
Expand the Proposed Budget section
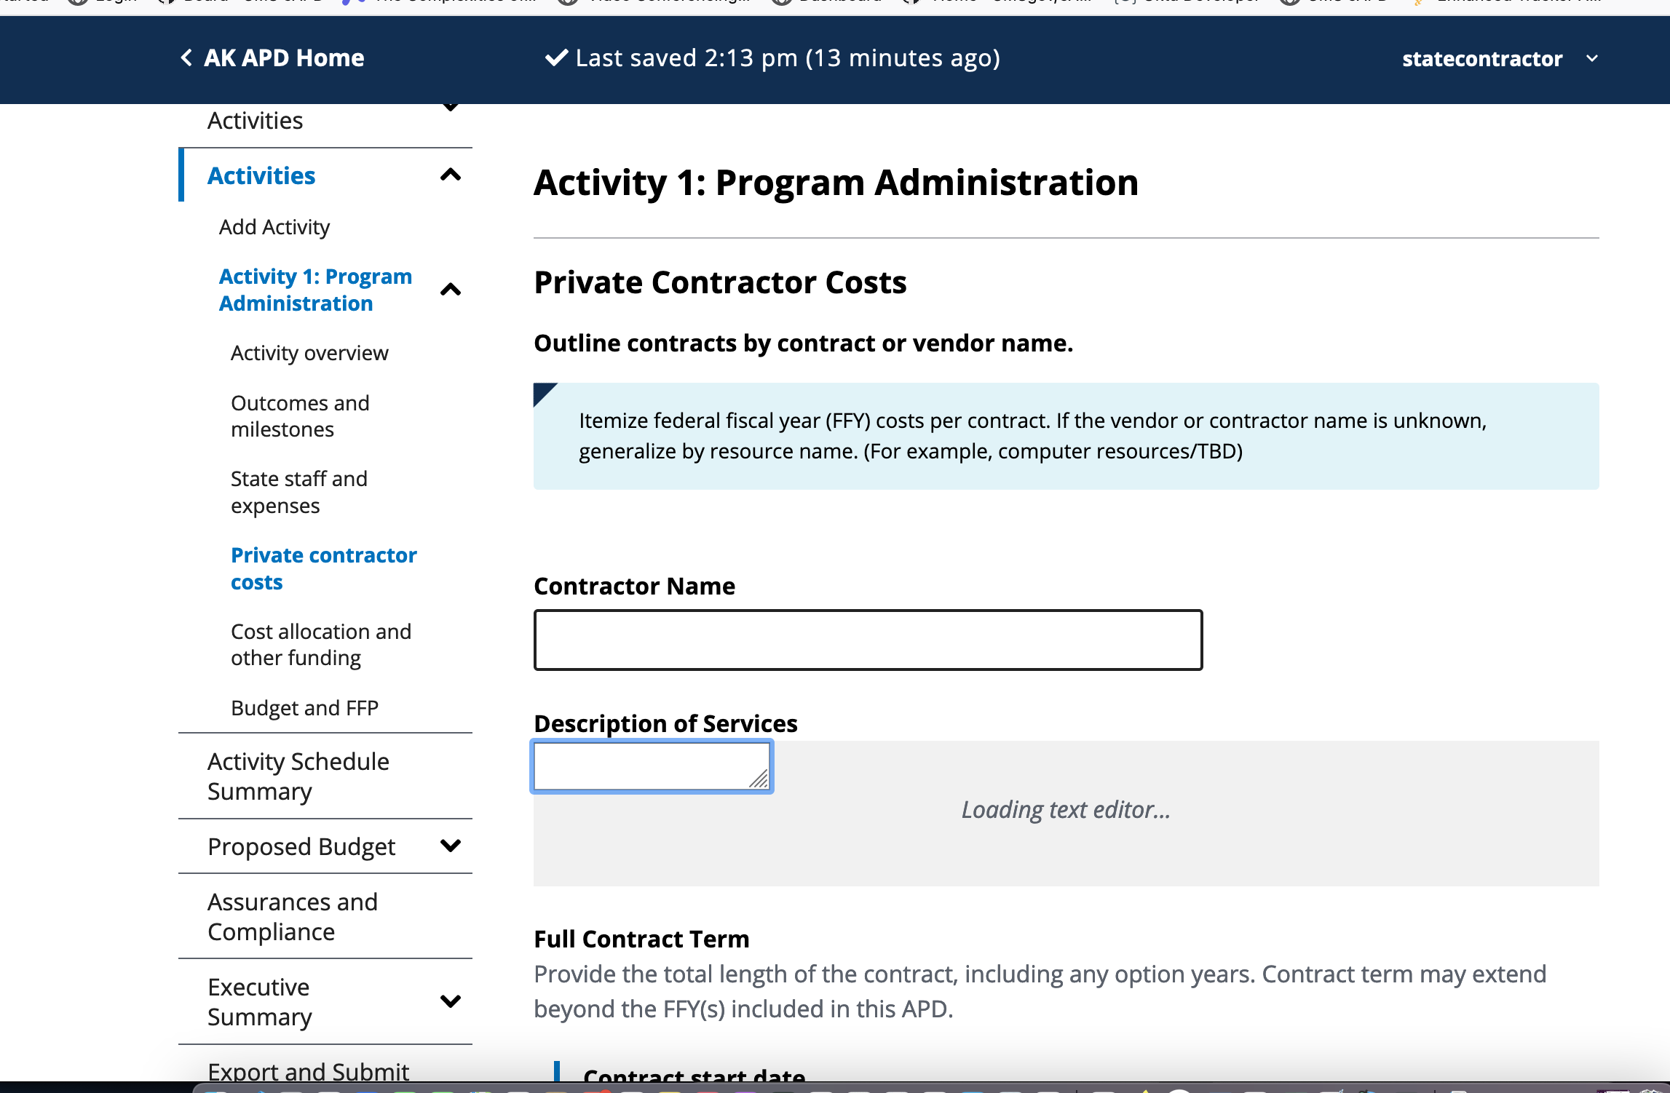(451, 846)
